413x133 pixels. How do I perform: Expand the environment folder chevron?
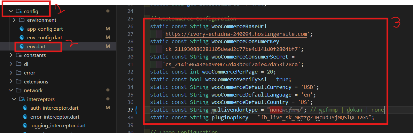[14, 20]
